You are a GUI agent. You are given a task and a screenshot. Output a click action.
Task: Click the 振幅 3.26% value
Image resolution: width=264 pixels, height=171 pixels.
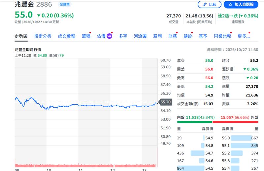[x=252, y=104]
